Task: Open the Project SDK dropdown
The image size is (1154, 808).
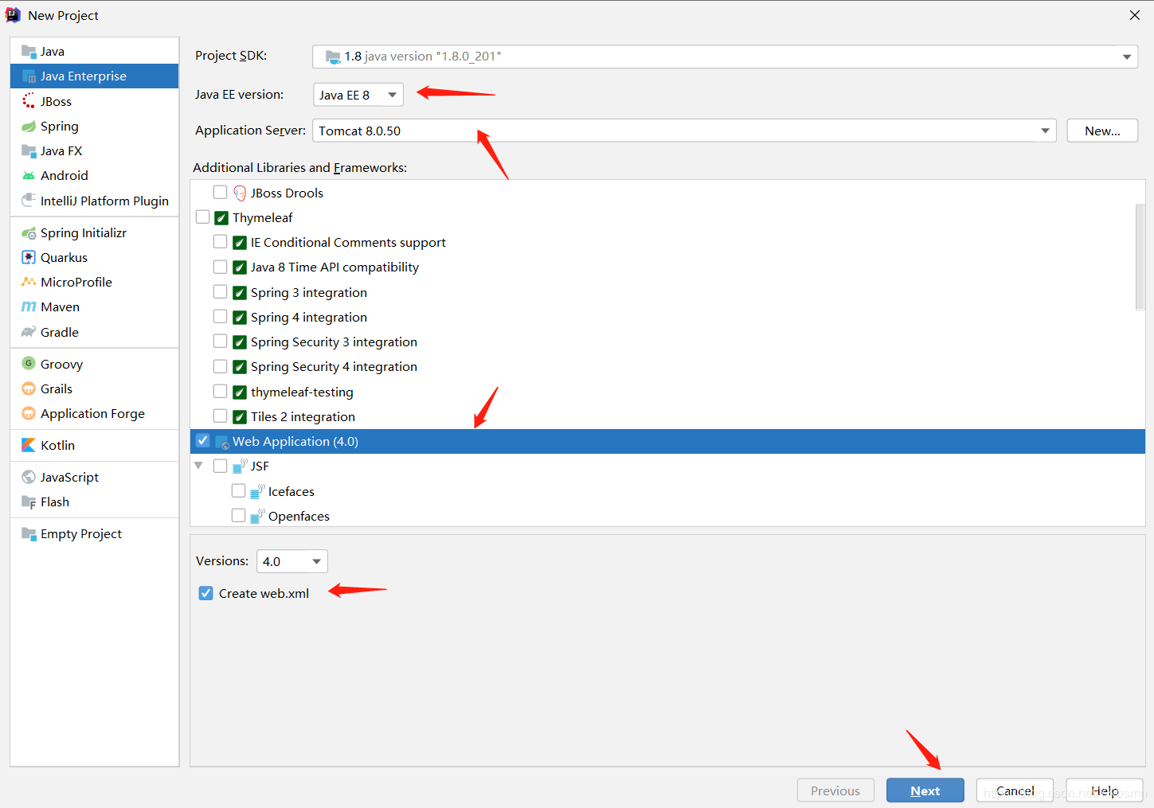Action: click(725, 57)
